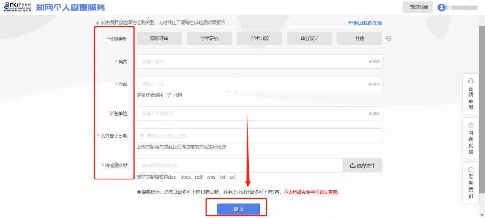
Task: Click the 不支持研究生学位论文查重 red notice
Action: (x=312, y=192)
